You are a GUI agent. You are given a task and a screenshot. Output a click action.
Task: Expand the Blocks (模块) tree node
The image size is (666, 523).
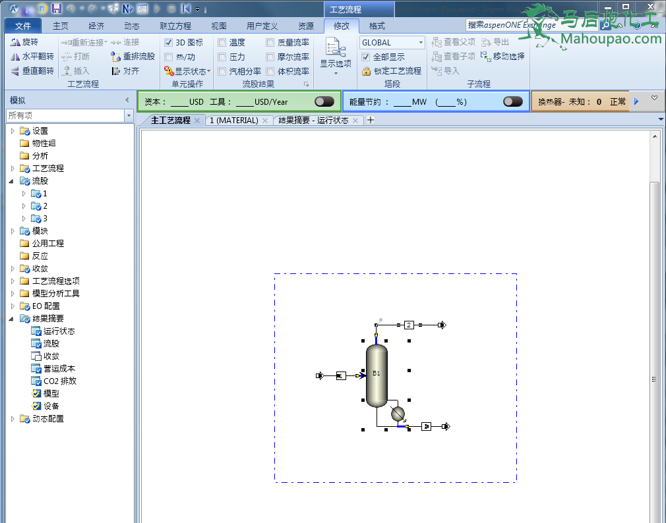click(12, 231)
